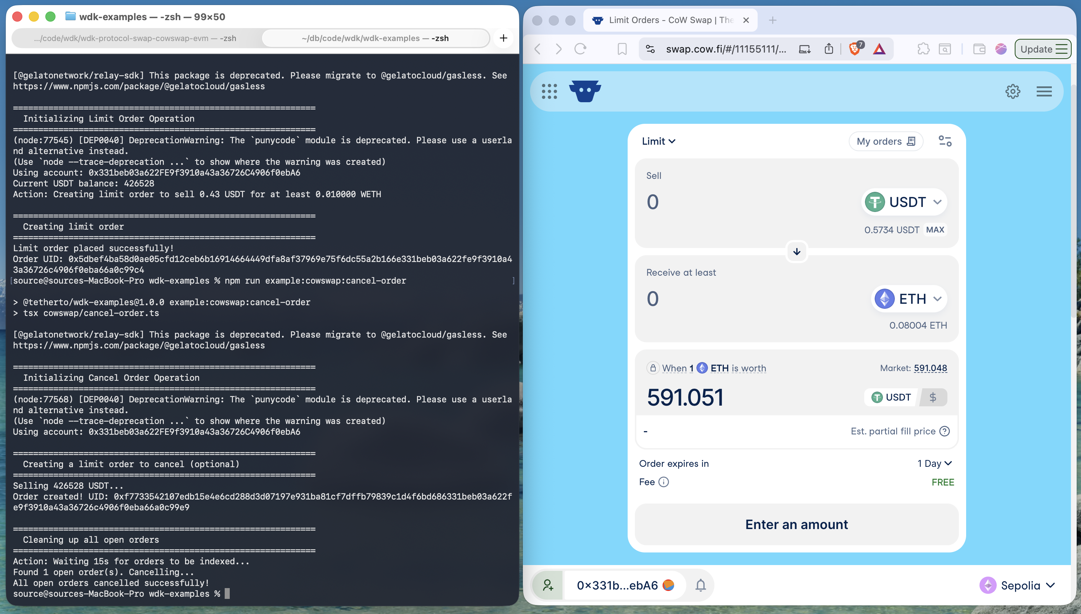This screenshot has width=1081, height=614.
Task: Go back in browser history
Action: (537, 49)
